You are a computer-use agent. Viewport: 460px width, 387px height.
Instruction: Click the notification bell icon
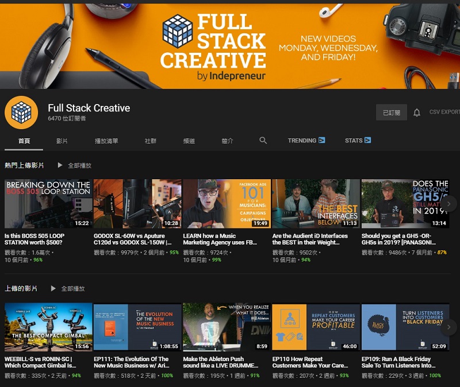tap(417, 113)
